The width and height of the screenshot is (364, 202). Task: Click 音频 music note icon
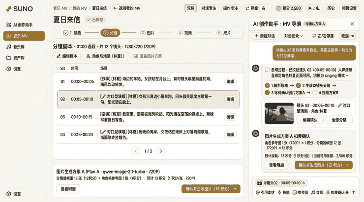pos(313,192)
